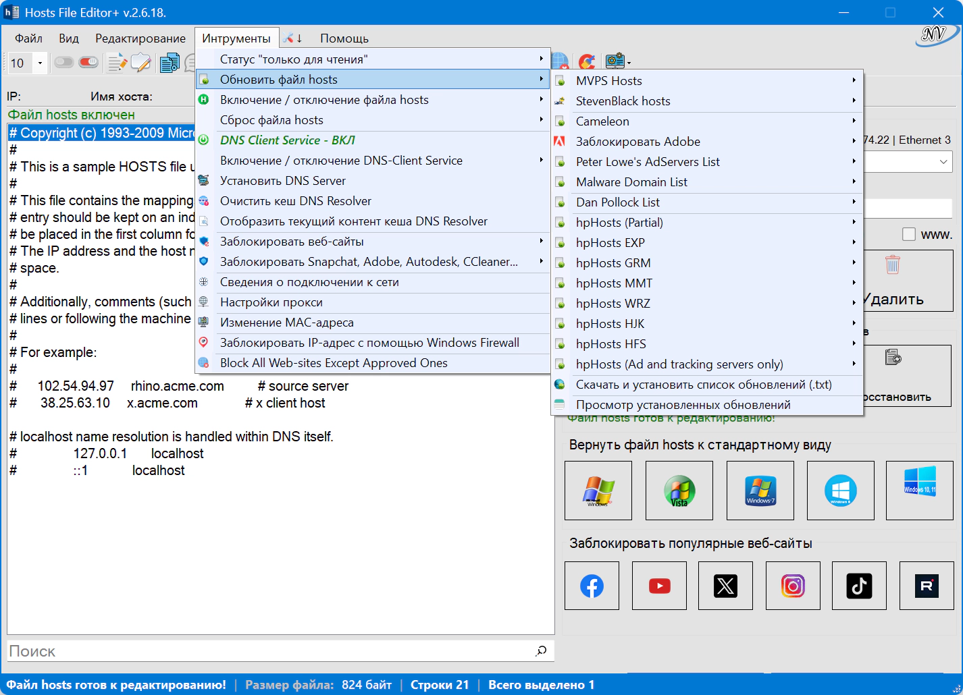Click "Всего выделено 1" in status bar
The image size is (963, 695).
tap(542, 685)
